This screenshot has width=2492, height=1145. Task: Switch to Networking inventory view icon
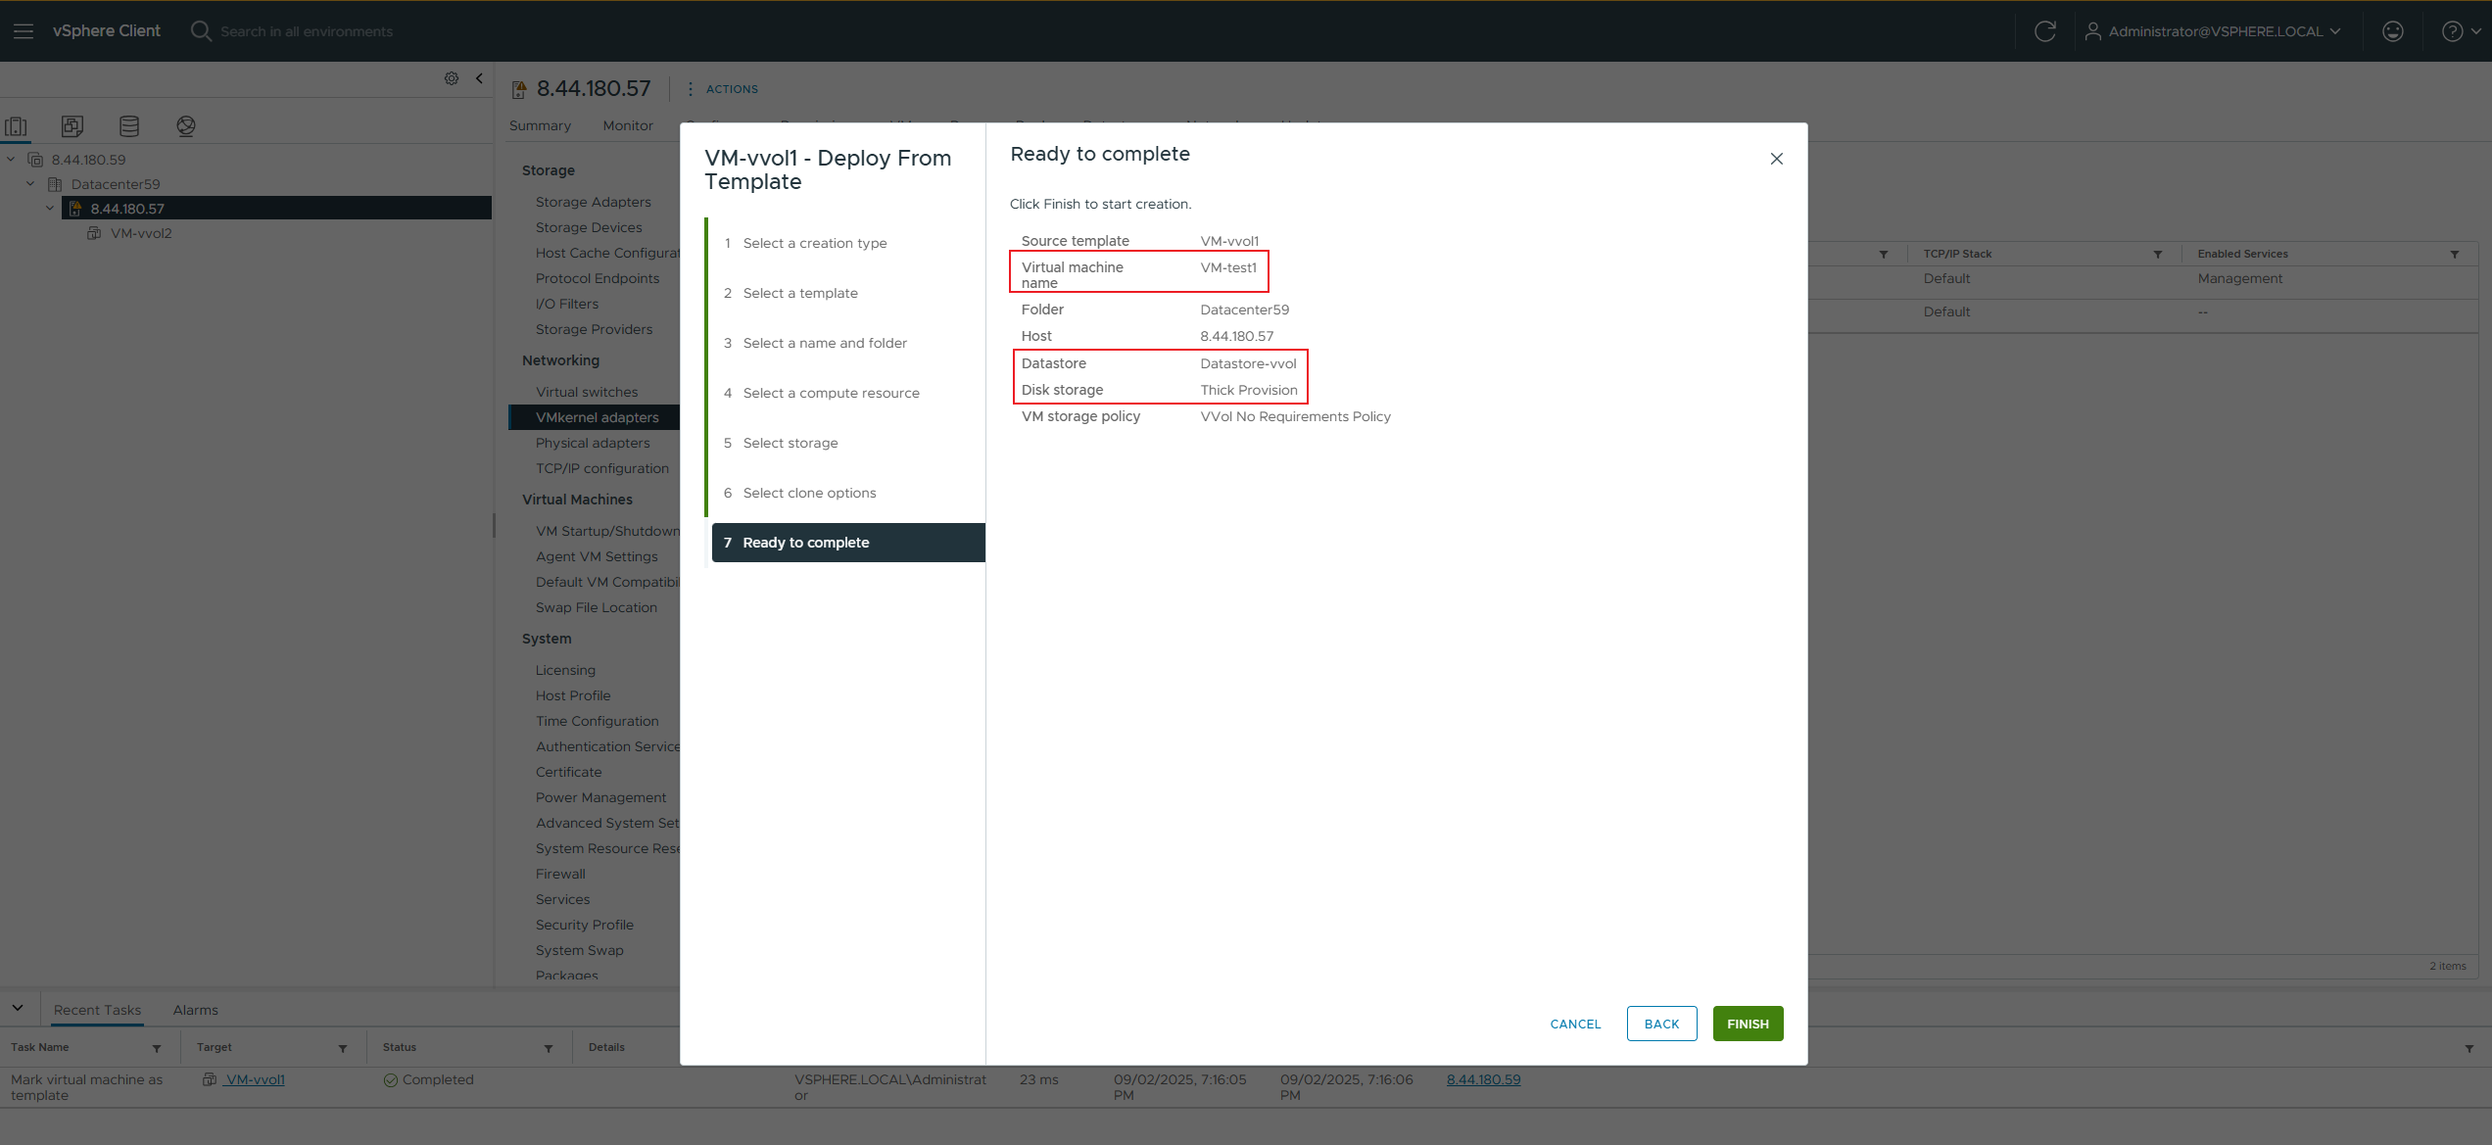click(186, 126)
